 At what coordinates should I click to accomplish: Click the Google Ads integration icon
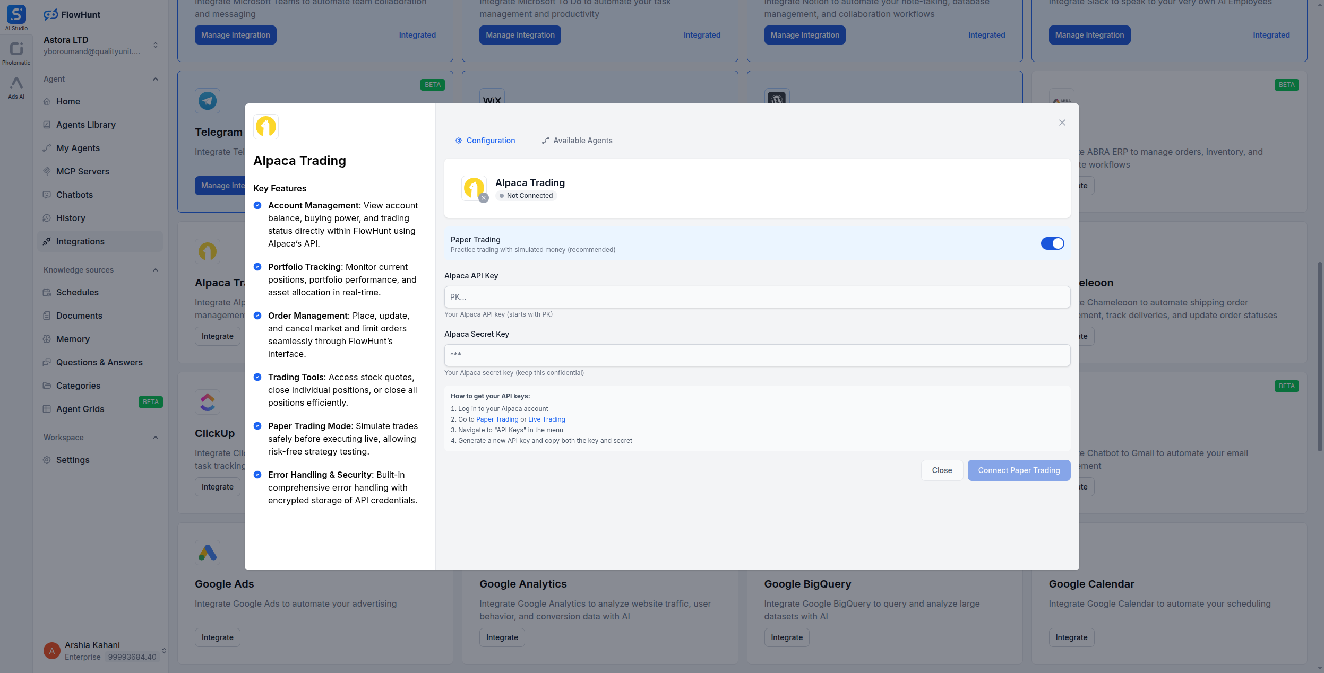(208, 552)
